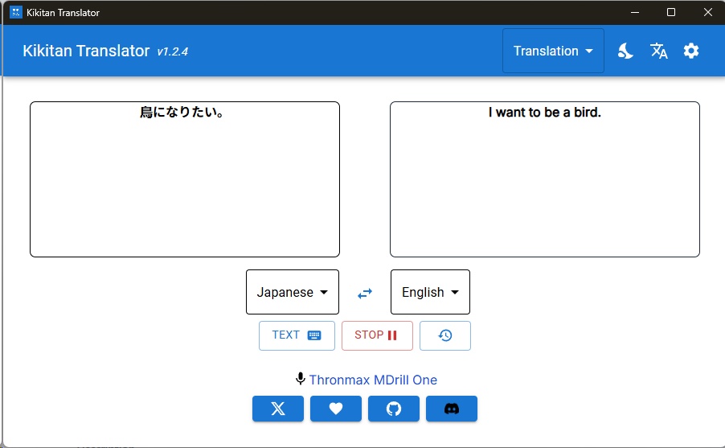Open the X (Twitter) link button
Screen dimensions: 725x448
(x=278, y=409)
